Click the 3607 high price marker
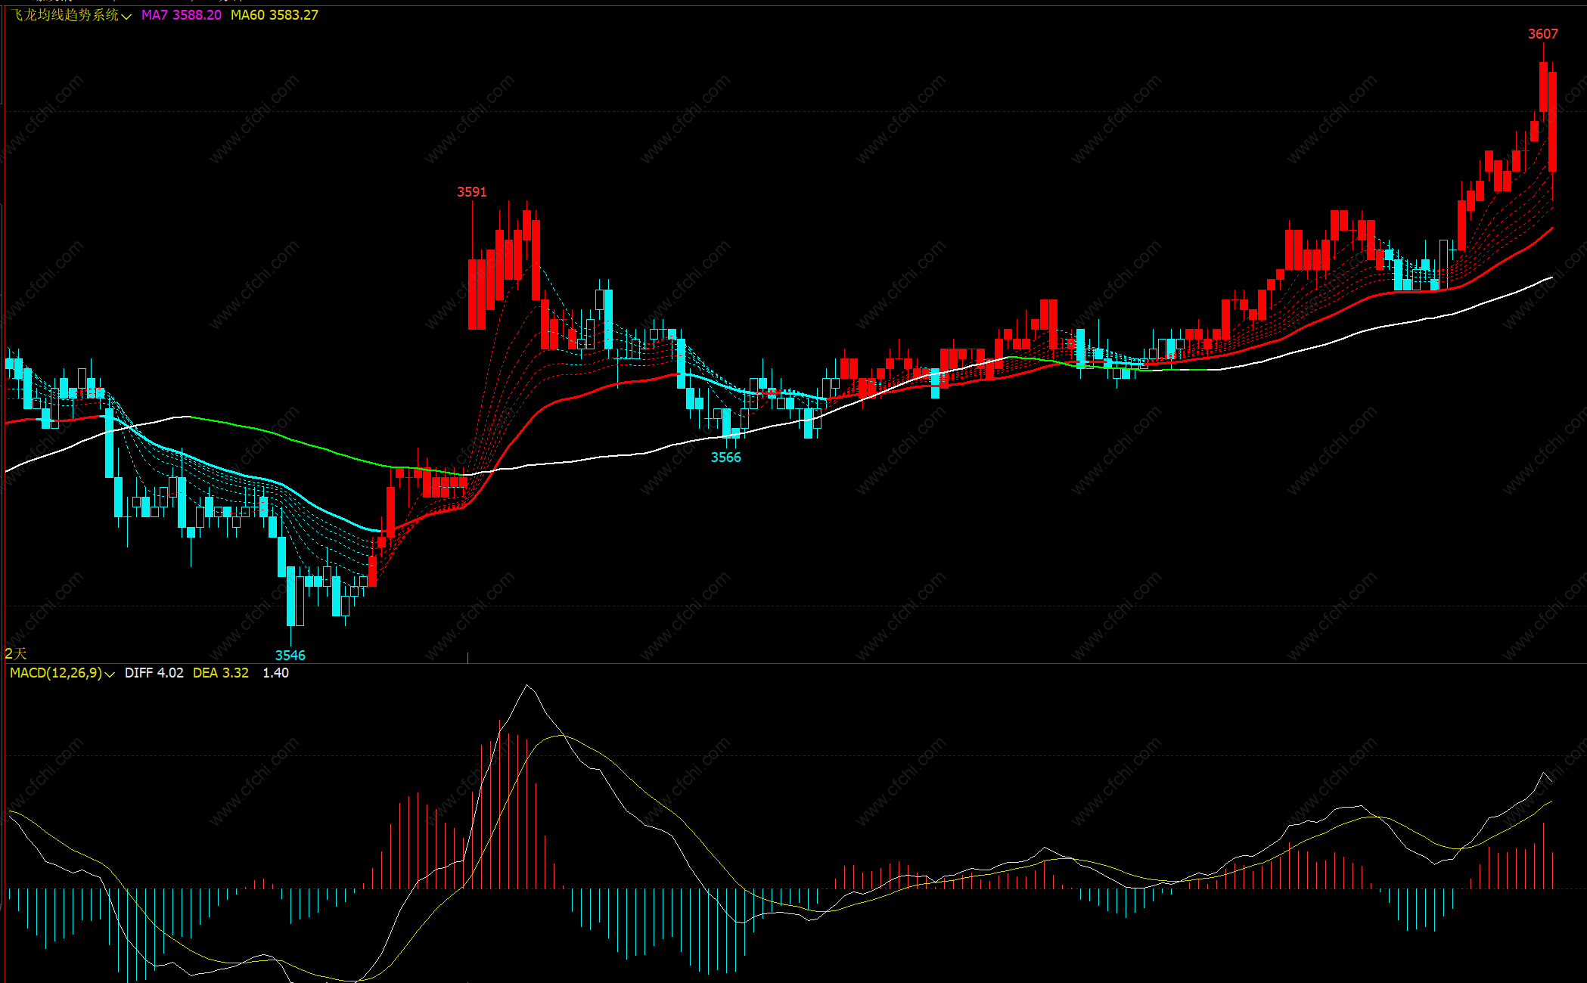This screenshot has width=1587, height=983. point(1542,34)
